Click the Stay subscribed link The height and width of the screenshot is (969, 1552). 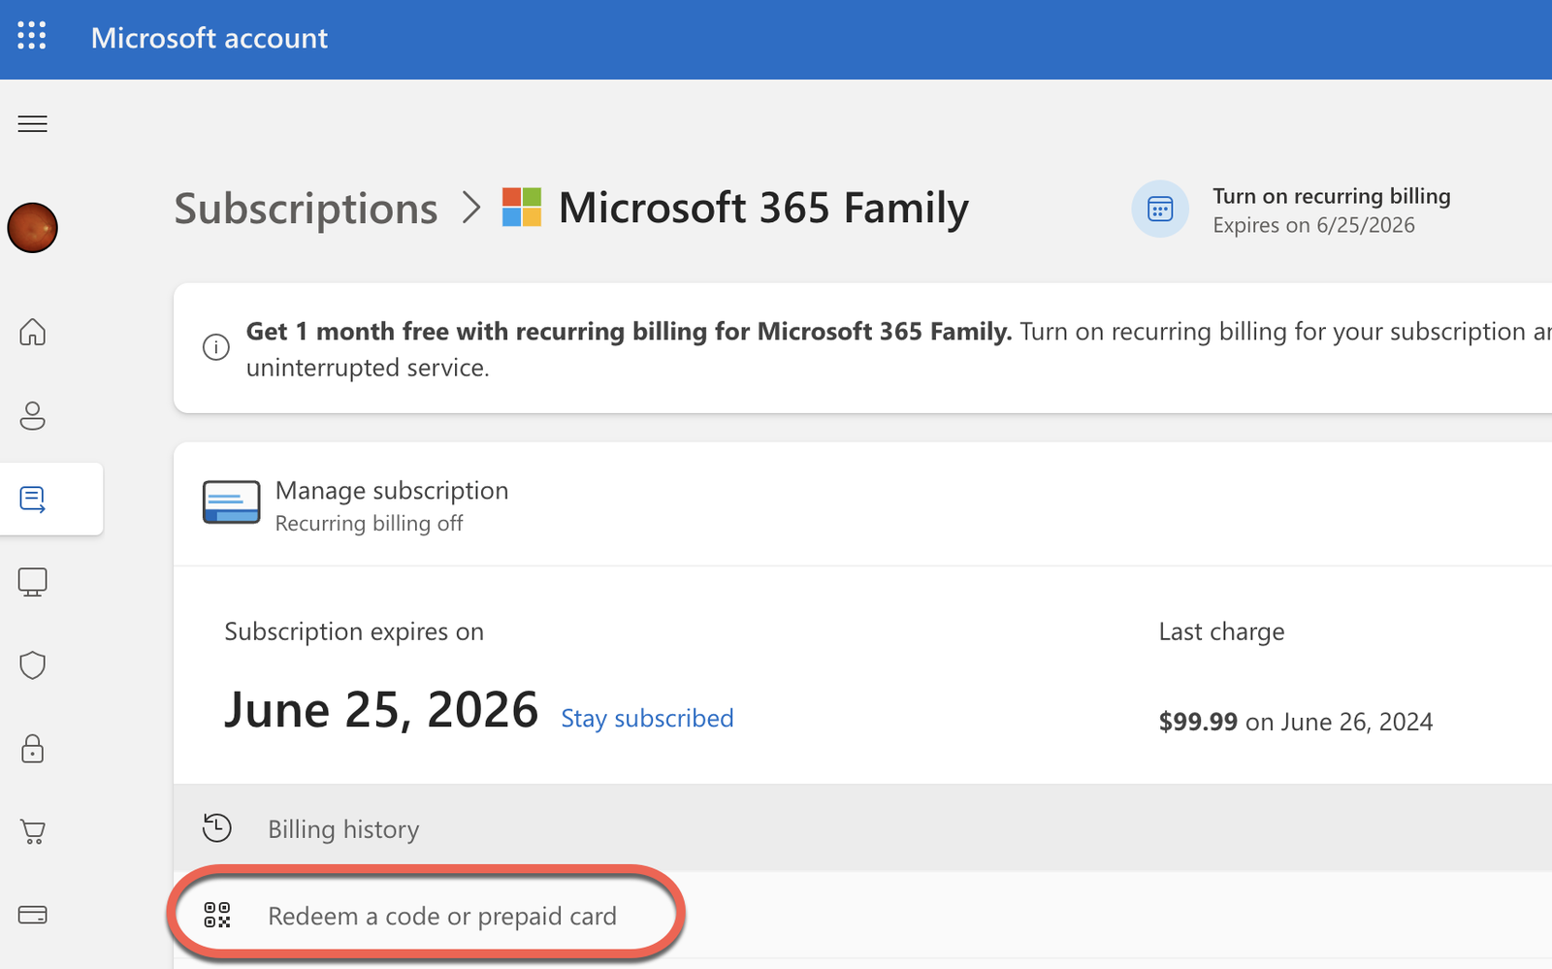(x=647, y=719)
